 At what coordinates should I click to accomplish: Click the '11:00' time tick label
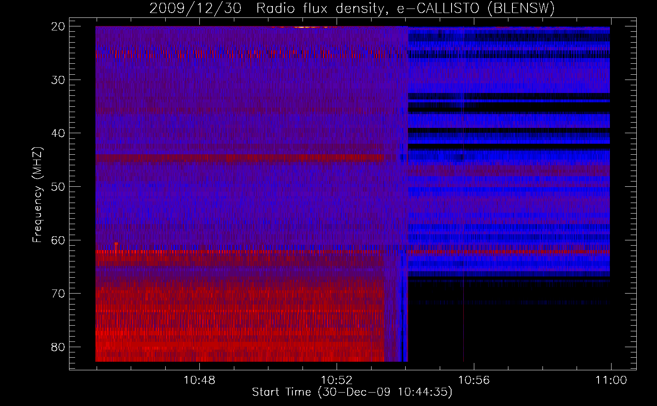(x=611, y=380)
